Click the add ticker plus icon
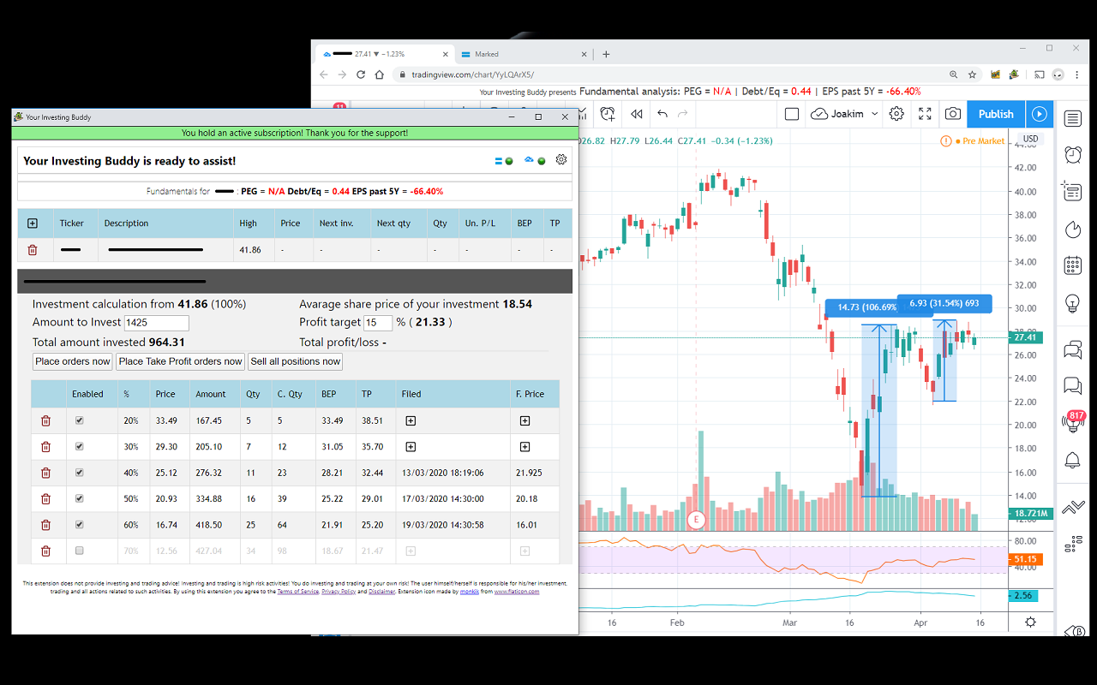1097x685 pixels. click(x=33, y=223)
